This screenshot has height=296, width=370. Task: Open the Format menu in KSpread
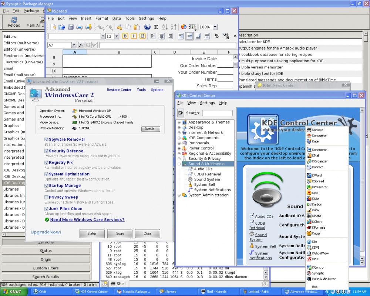[x=101, y=18]
